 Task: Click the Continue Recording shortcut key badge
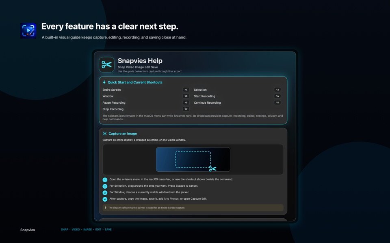(277, 102)
